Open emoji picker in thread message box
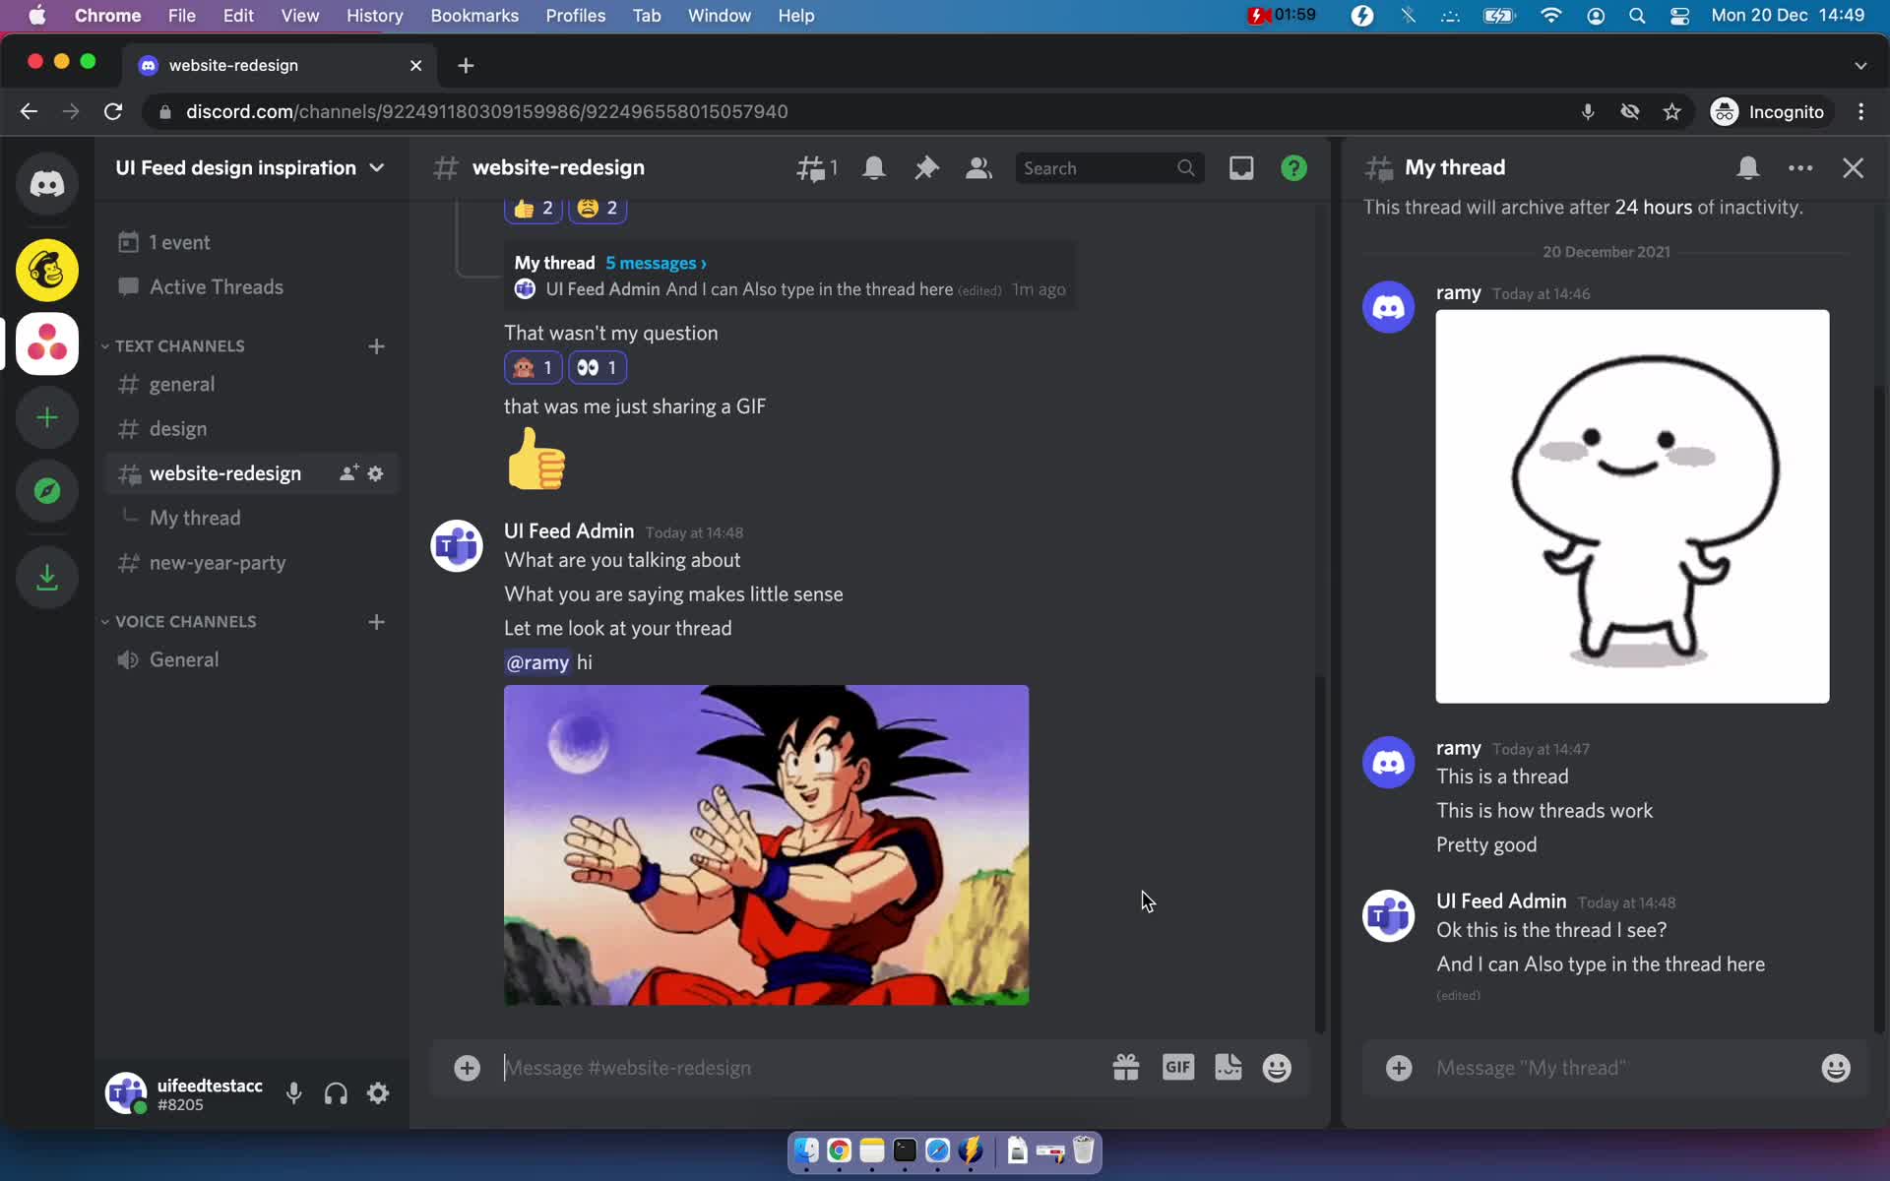The width and height of the screenshot is (1890, 1181). click(1835, 1068)
